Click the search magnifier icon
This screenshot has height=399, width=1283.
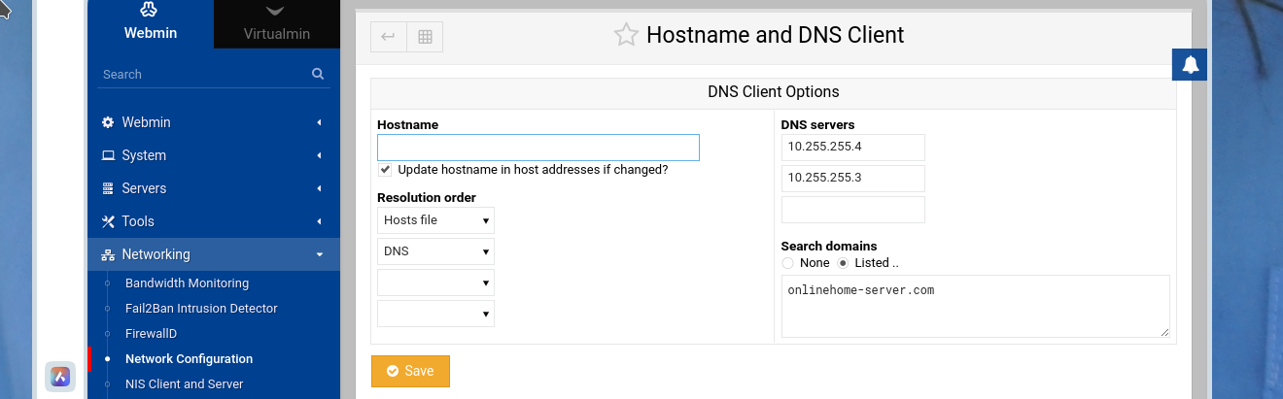pyautogui.click(x=318, y=74)
